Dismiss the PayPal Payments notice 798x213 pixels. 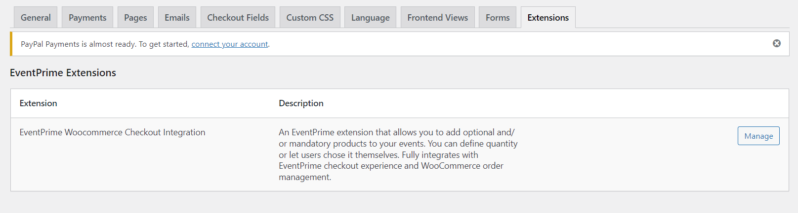tap(776, 43)
